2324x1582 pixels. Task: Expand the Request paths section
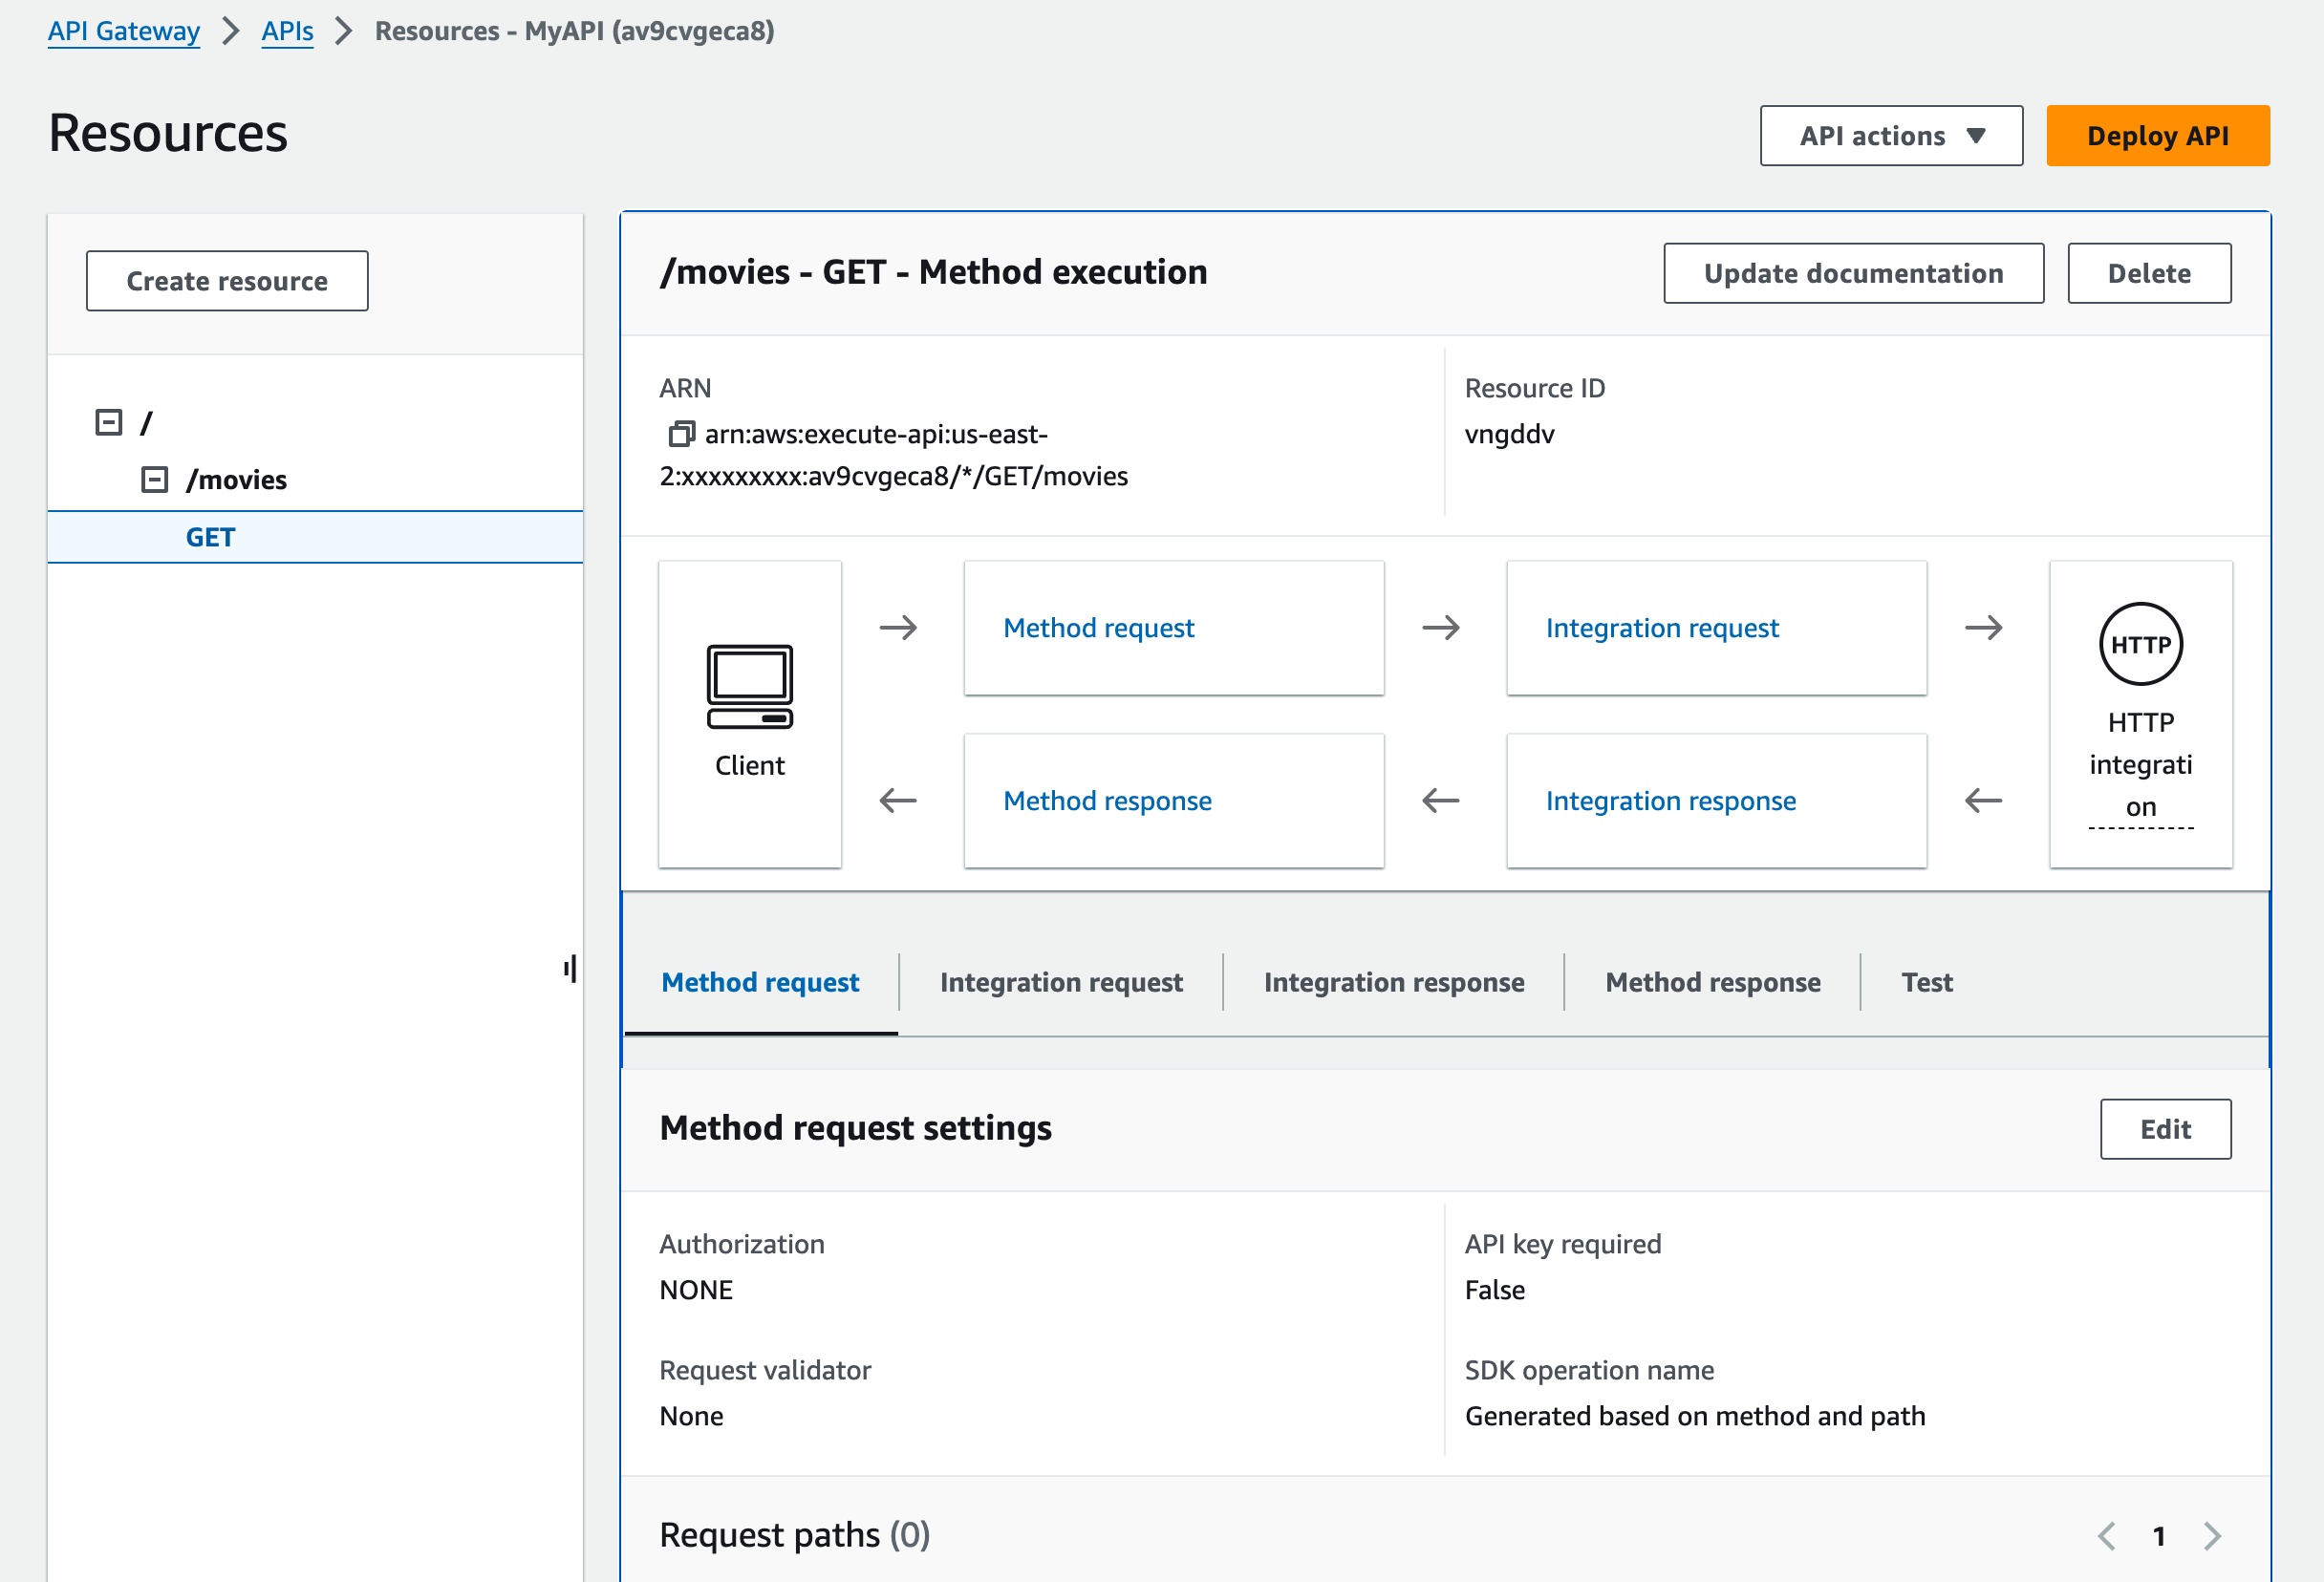791,1532
